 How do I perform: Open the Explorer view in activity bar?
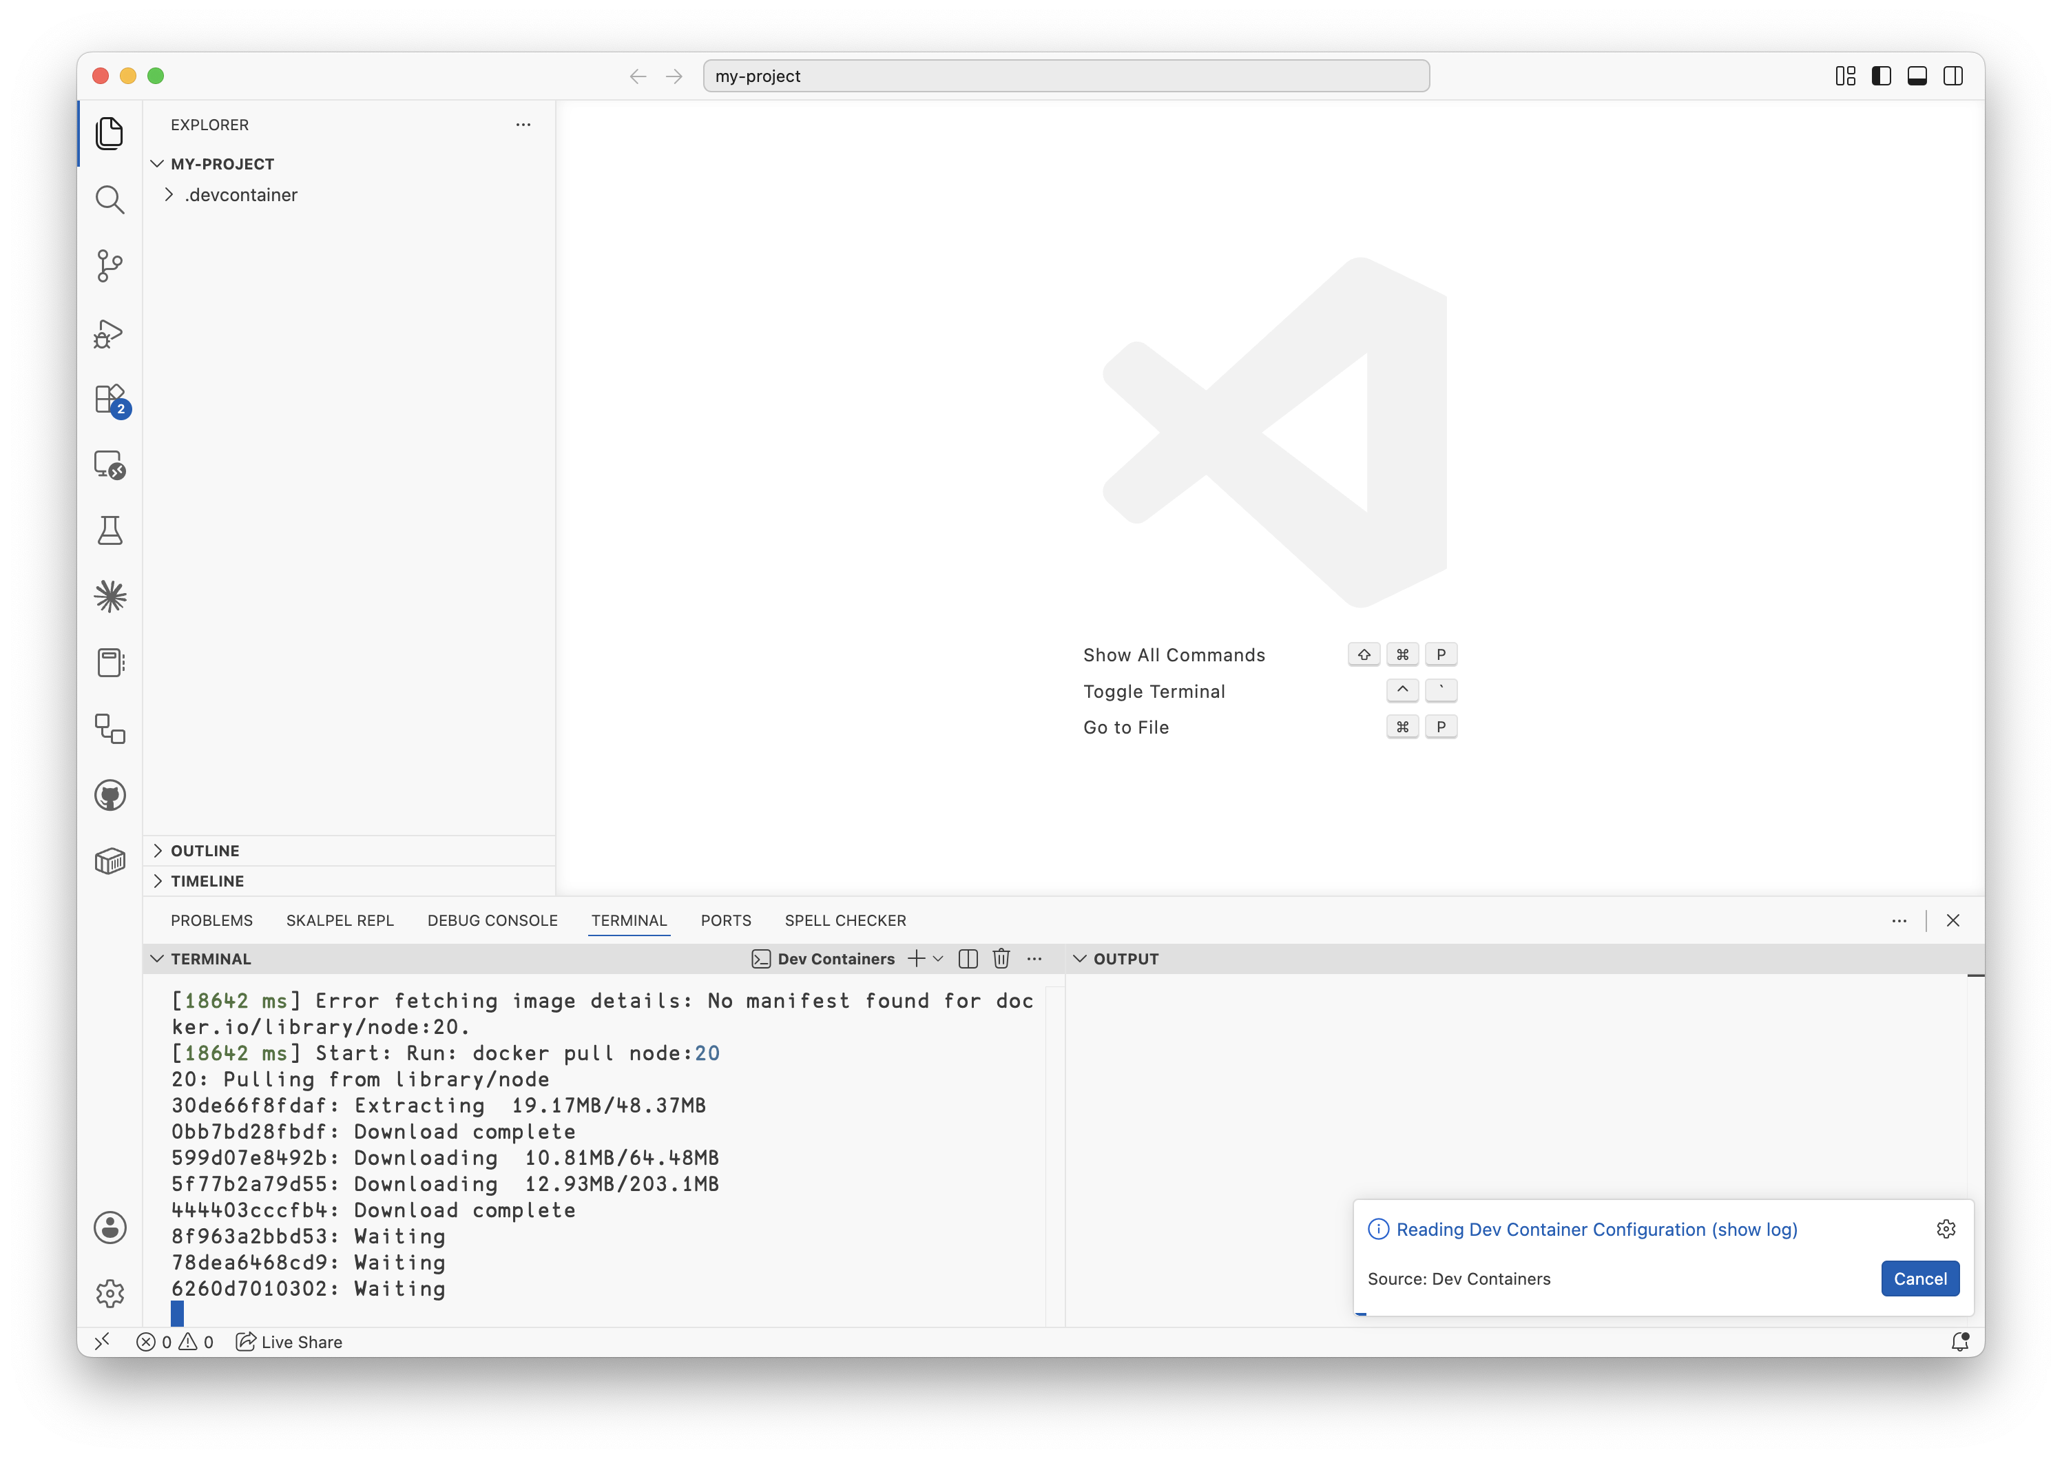coord(110,133)
